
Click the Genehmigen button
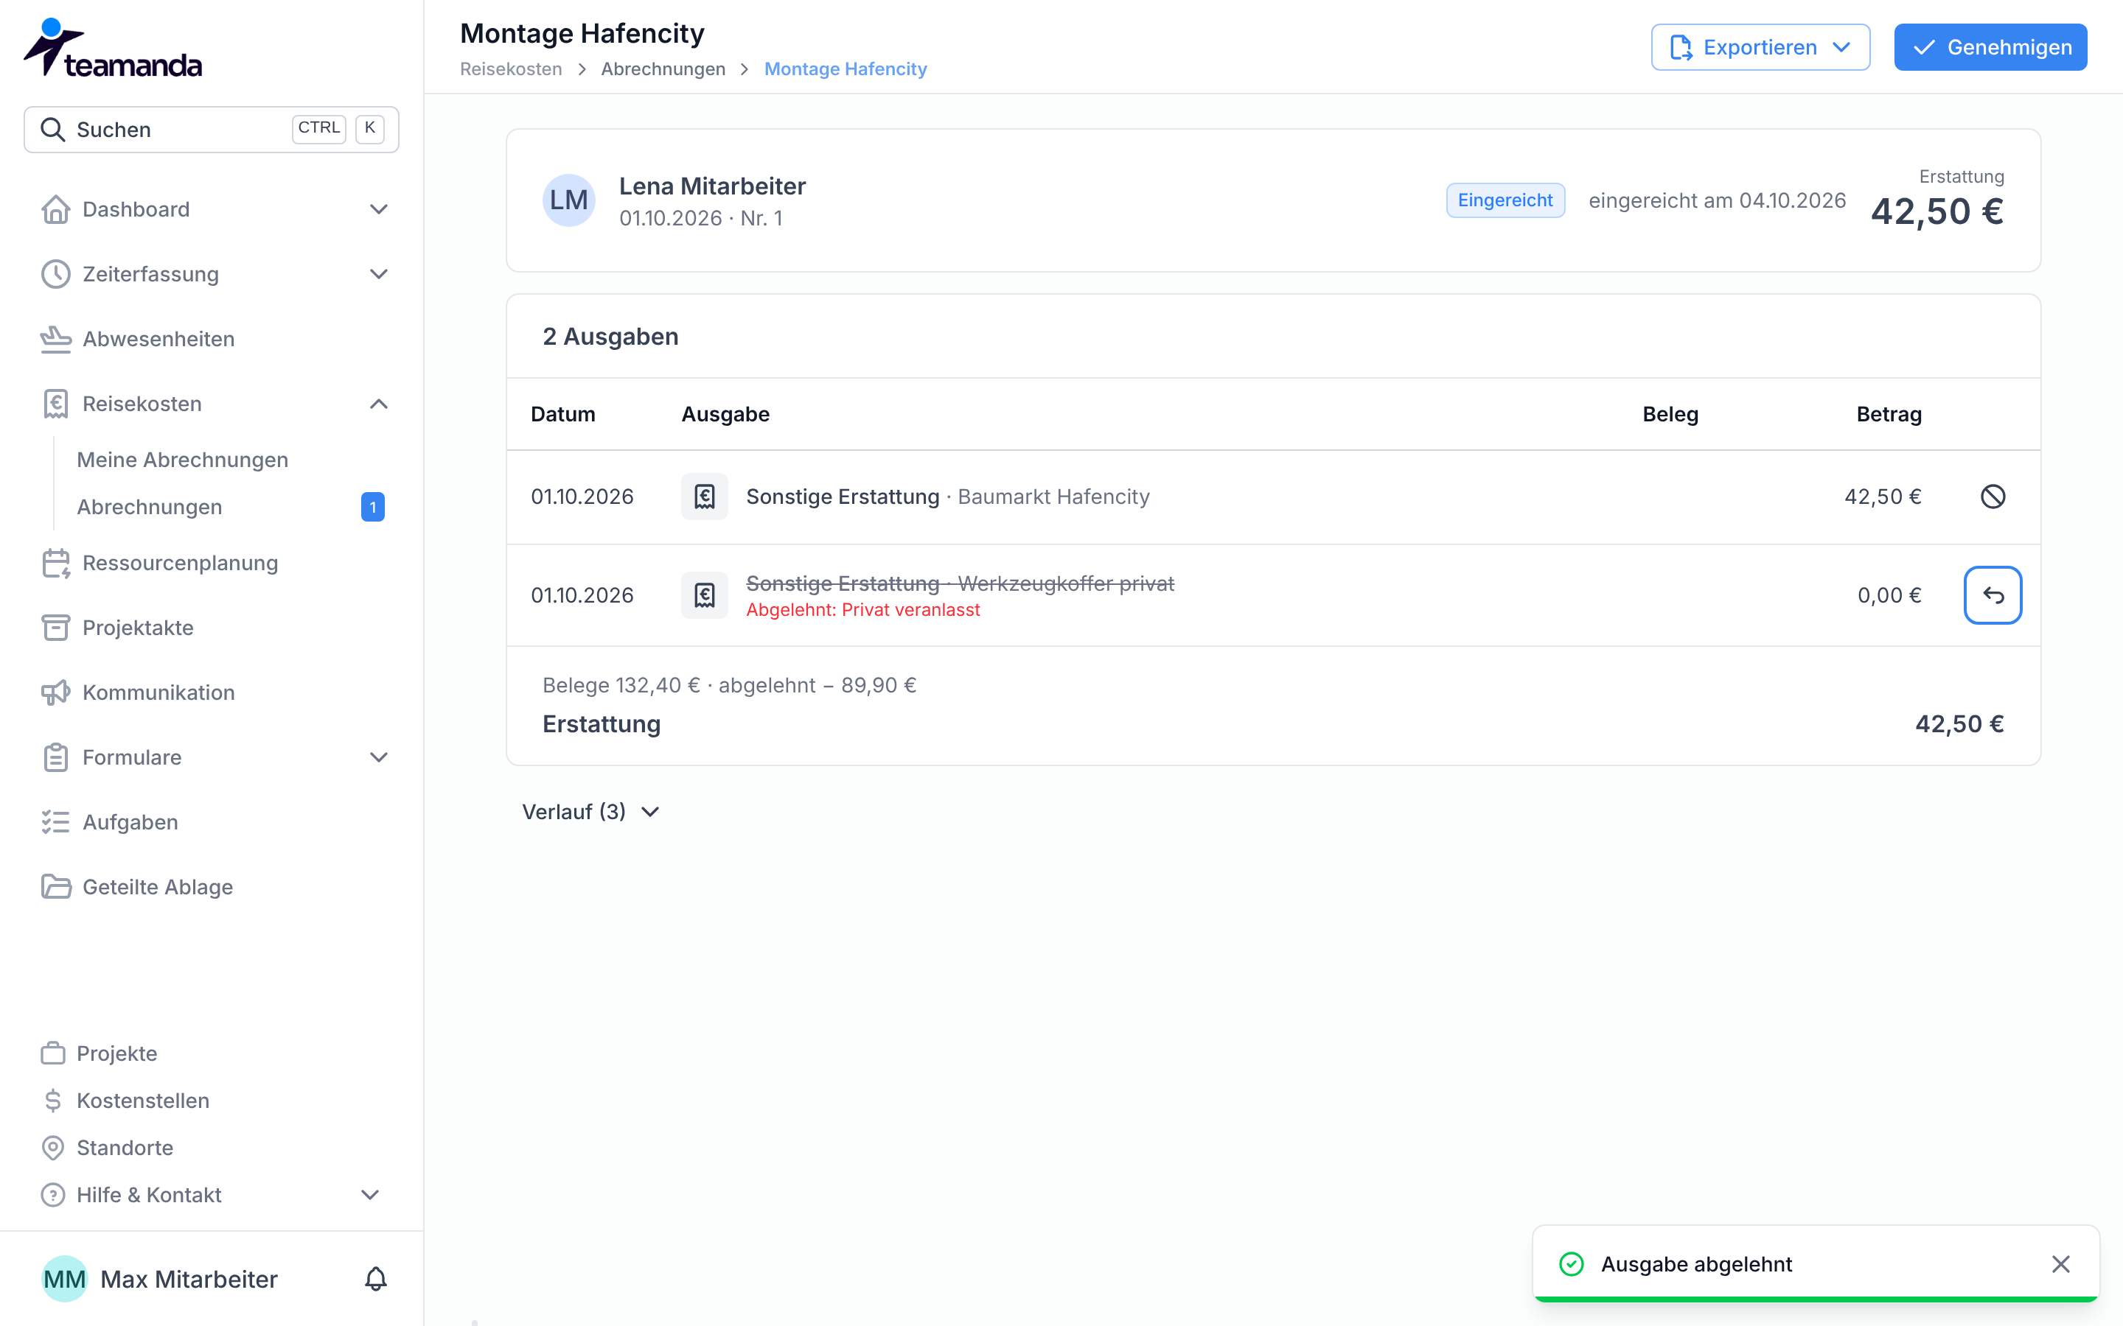coord(1990,47)
